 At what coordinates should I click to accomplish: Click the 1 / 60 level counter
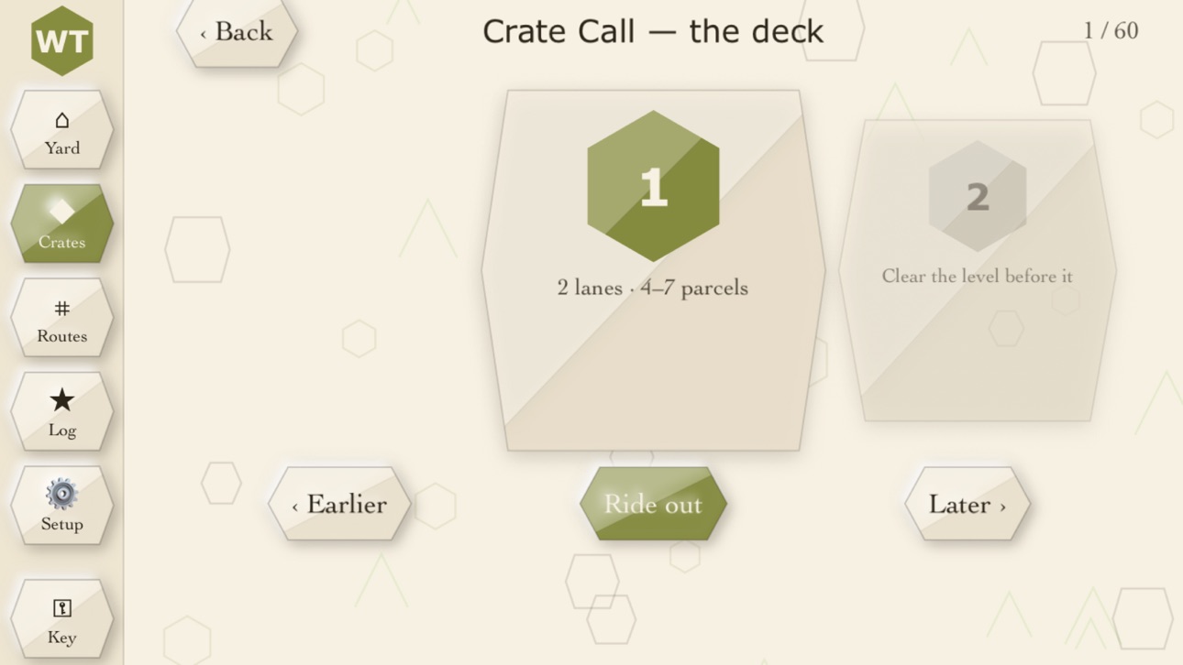[x=1111, y=30]
